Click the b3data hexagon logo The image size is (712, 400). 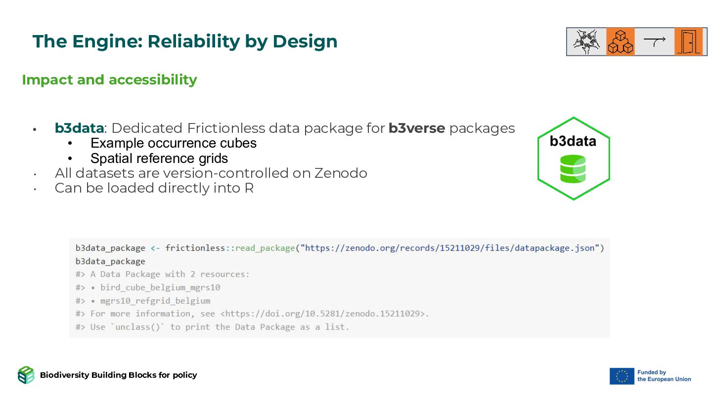click(x=574, y=159)
